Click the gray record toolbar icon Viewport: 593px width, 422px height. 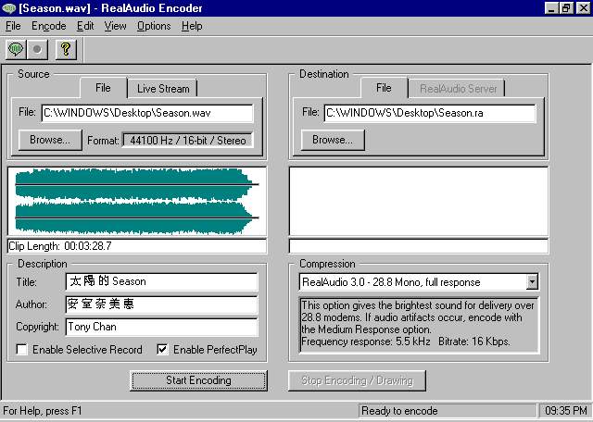(37, 49)
